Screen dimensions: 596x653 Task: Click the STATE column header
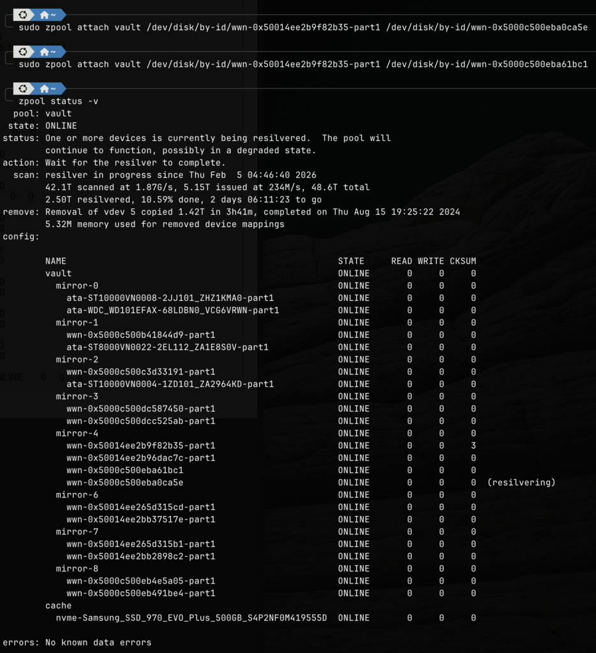coord(351,261)
